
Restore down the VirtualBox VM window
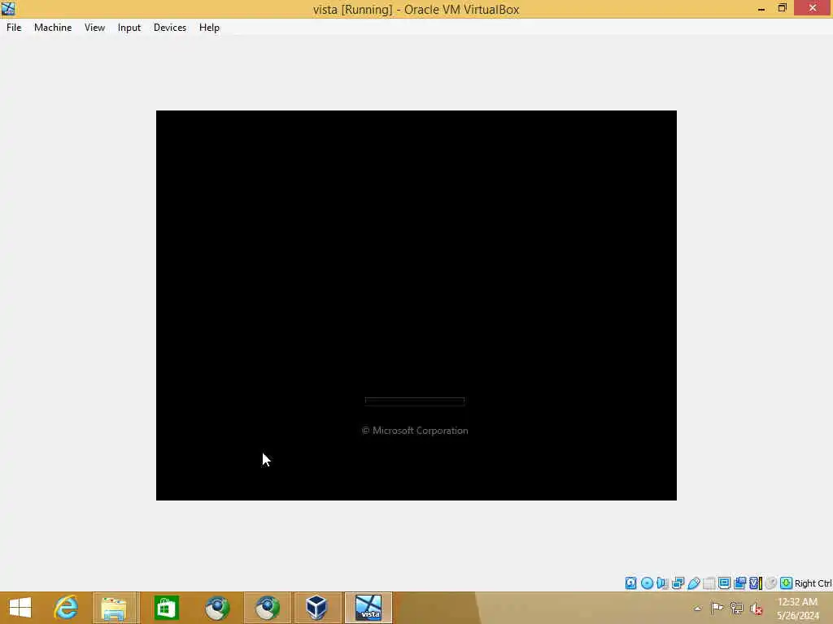point(782,8)
